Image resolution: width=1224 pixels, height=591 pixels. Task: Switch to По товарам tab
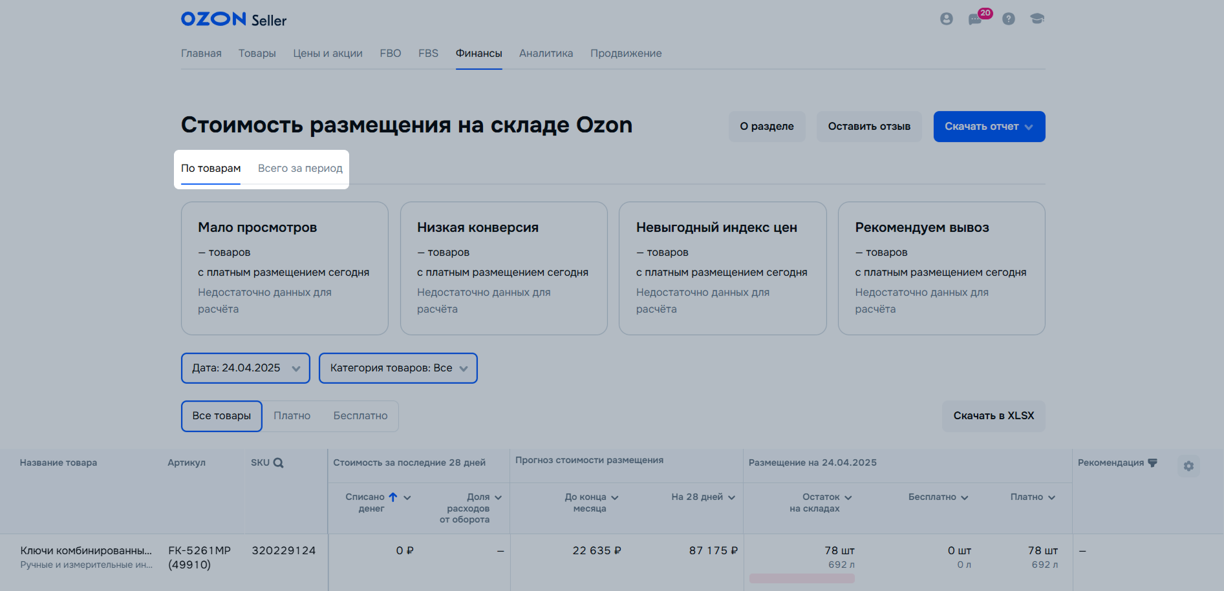coord(211,169)
